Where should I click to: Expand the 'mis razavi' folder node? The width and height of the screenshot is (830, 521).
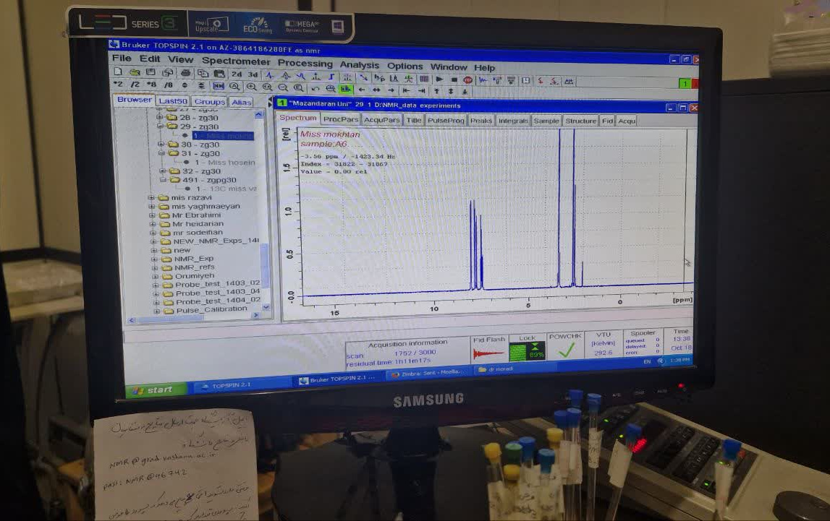[x=151, y=197]
